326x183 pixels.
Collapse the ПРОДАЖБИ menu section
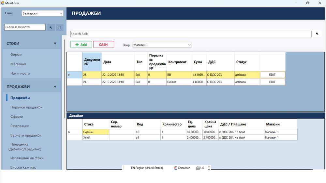tap(55, 87)
